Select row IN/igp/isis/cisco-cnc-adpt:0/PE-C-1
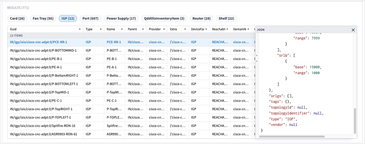This screenshot has width=365, height=144. click(x=132, y=101)
